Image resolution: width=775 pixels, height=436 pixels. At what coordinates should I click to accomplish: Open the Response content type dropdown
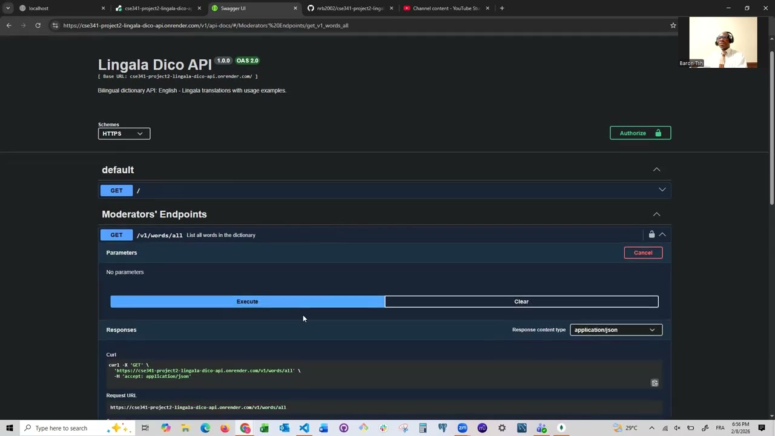(x=616, y=330)
